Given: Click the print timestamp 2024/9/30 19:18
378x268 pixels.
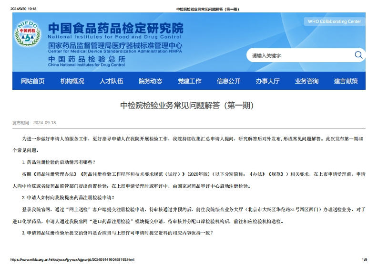Looking at the screenshot, I should pos(23,9).
